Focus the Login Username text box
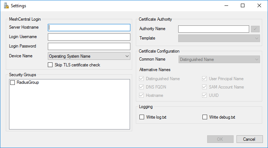This screenshot has height=148, width=268. coord(89,37)
